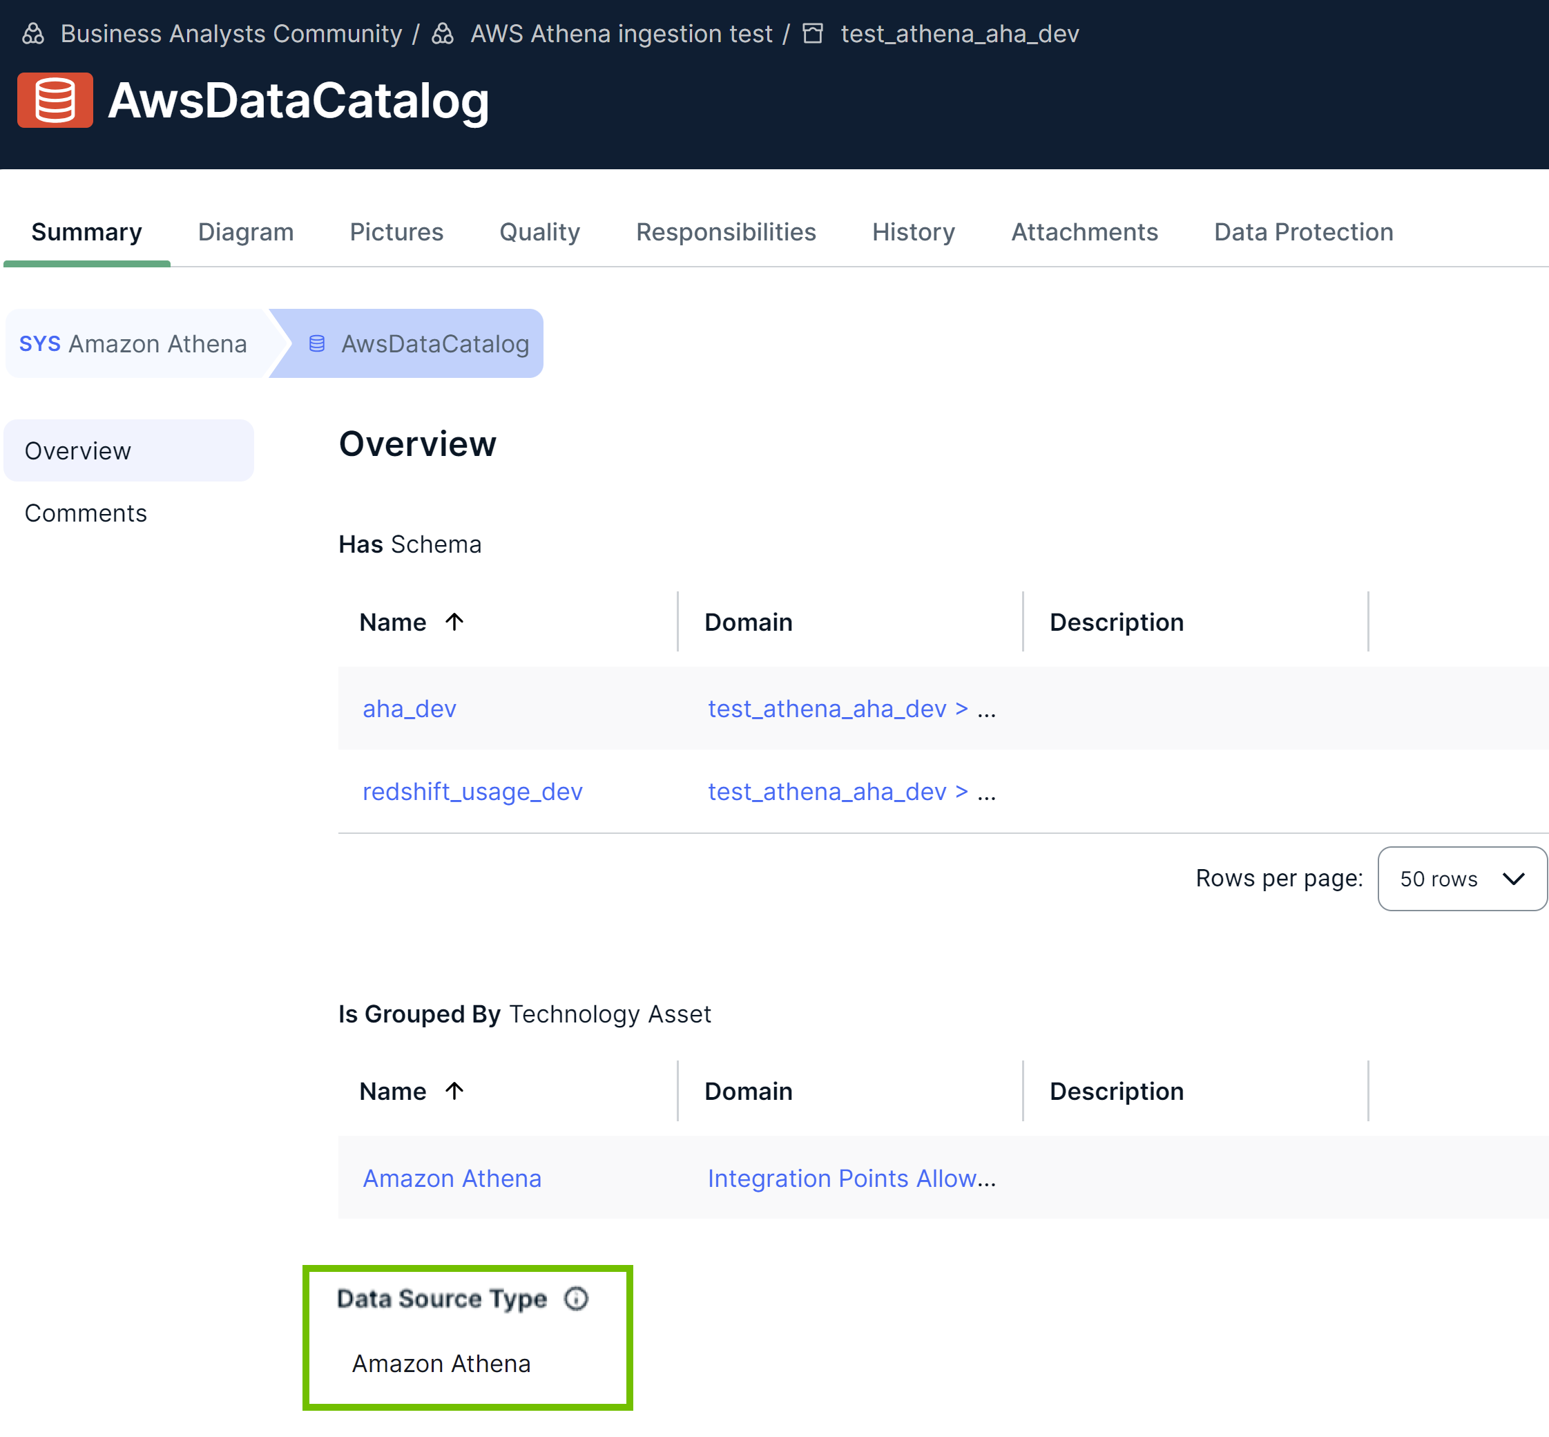This screenshot has height=1437, width=1549.
Task: Click sort arrow in Has Schema Name column
Action: pos(454,622)
